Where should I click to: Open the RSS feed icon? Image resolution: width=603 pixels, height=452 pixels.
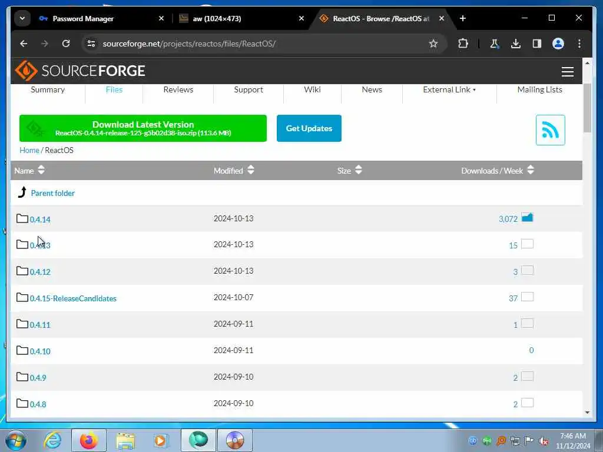pyautogui.click(x=551, y=130)
